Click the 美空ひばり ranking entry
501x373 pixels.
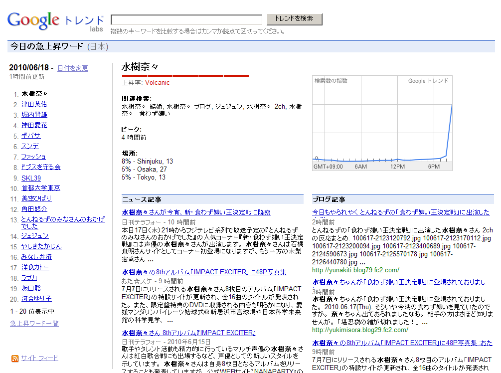click(x=36, y=198)
